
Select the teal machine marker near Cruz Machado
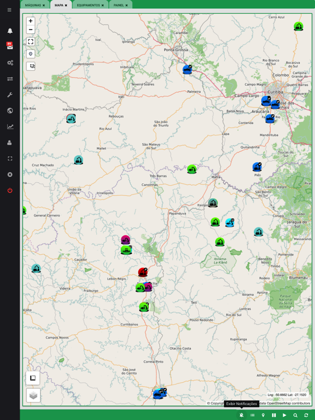(x=78, y=160)
